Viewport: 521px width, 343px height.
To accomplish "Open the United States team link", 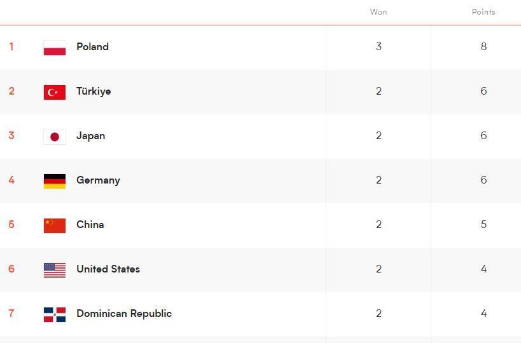I will (108, 269).
